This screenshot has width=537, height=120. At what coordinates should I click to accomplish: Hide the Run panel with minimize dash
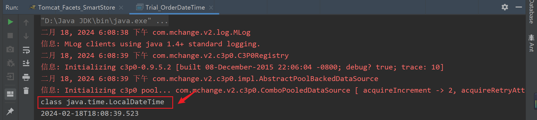click(x=519, y=7)
